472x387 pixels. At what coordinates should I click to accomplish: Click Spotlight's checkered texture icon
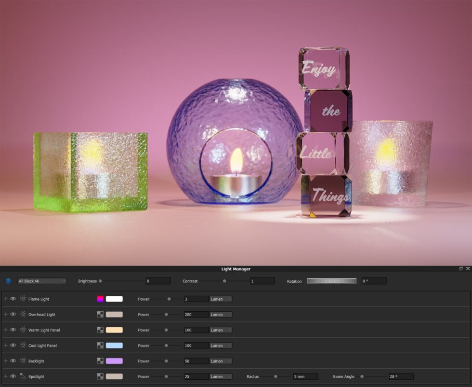(x=100, y=376)
